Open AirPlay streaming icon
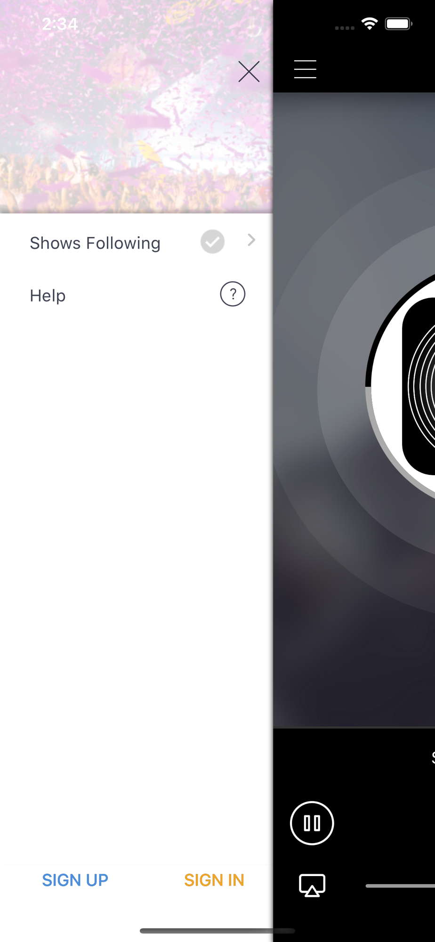This screenshot has width=435, height=942. (312, 885)
